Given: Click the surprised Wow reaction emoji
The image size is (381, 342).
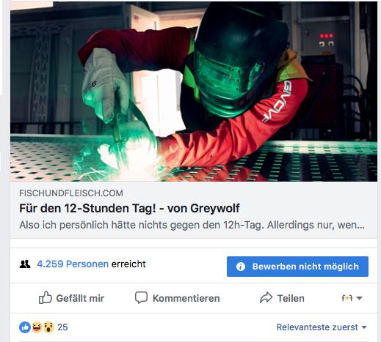Looking at the screenshot, I should pyautogui.click(x=48, y=327).
